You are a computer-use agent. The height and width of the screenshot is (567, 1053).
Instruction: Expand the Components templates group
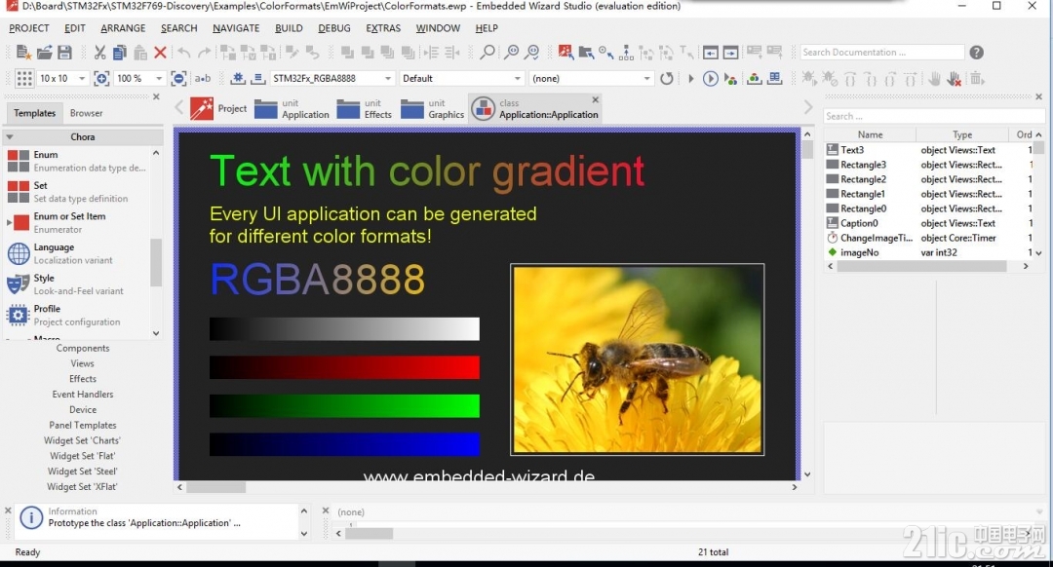click(83, 348)
